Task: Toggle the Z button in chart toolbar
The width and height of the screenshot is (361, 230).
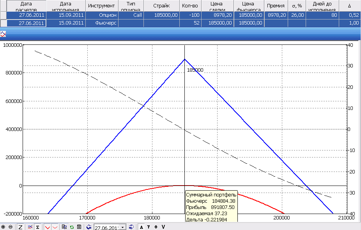Action: [x=20, y=227]
